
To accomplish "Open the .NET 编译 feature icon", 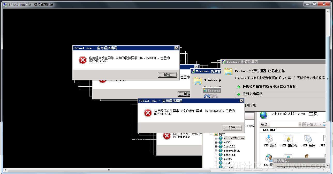I will pyautogui.click(x=269, y=139).
